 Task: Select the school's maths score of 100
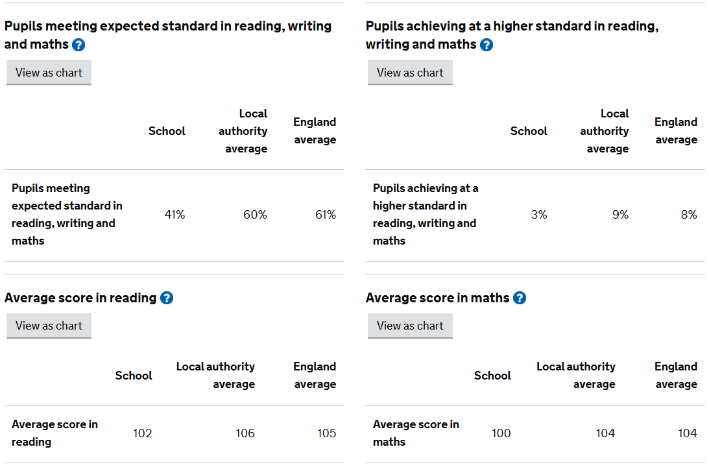pos(501,433)
